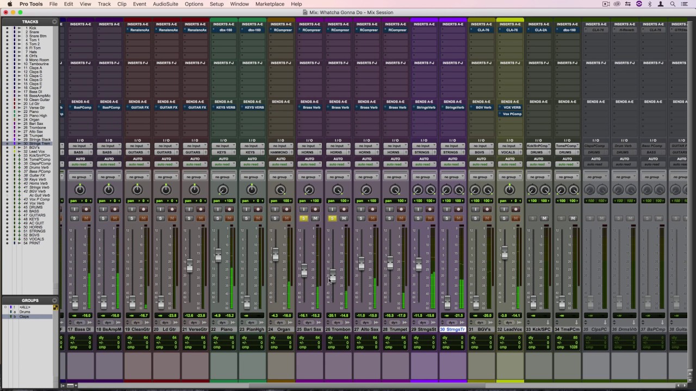This screenshot has height=391, width=696.
Task: Click the Bass DI pan knob
Action: pos(80,190)
